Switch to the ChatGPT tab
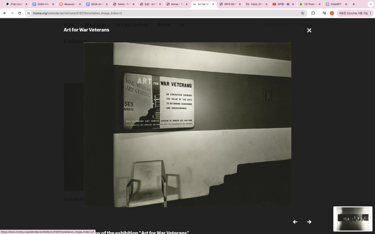 (x=334, y=4)
